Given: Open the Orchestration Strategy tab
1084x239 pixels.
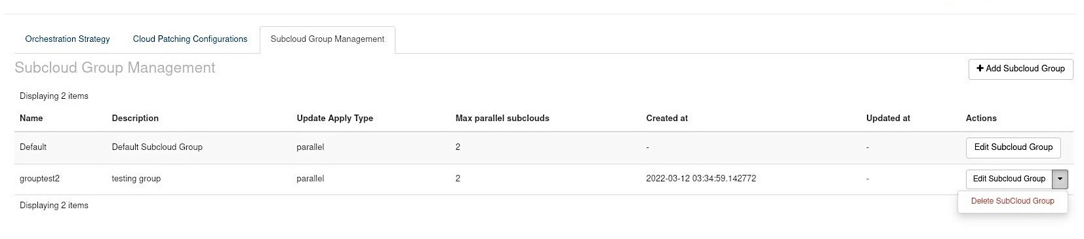Looking at the screenshot, I should tap(68, 39).
